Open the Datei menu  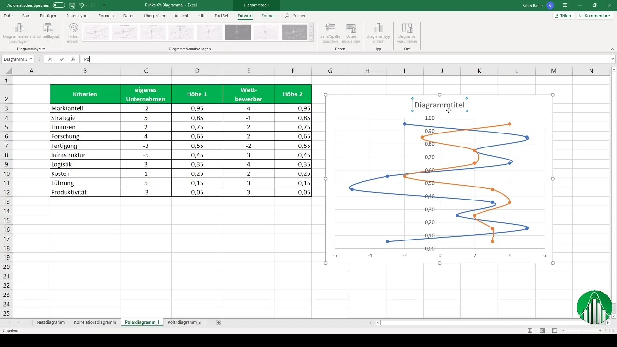pyautogui.click(x=9, y=16)
